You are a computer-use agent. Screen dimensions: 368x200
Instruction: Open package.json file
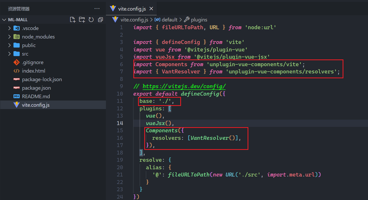53,88
